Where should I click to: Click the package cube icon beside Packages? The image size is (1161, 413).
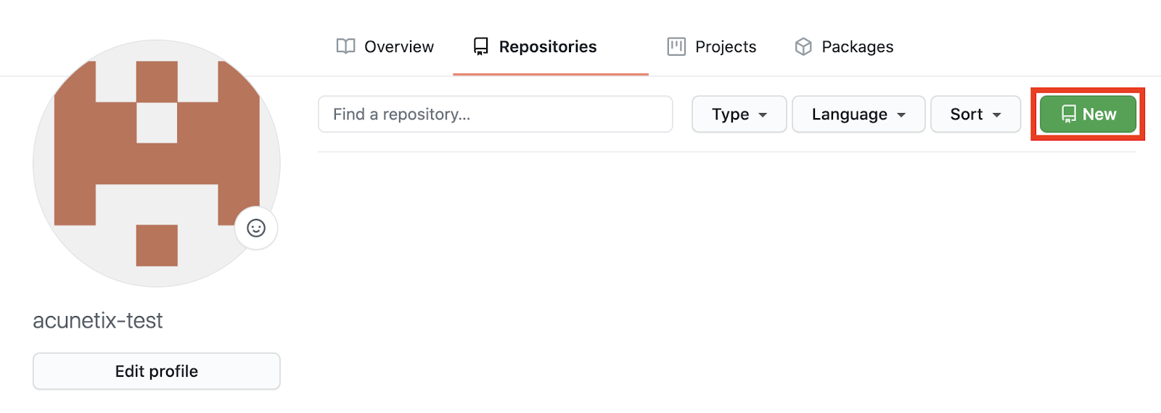coord(803,46)
